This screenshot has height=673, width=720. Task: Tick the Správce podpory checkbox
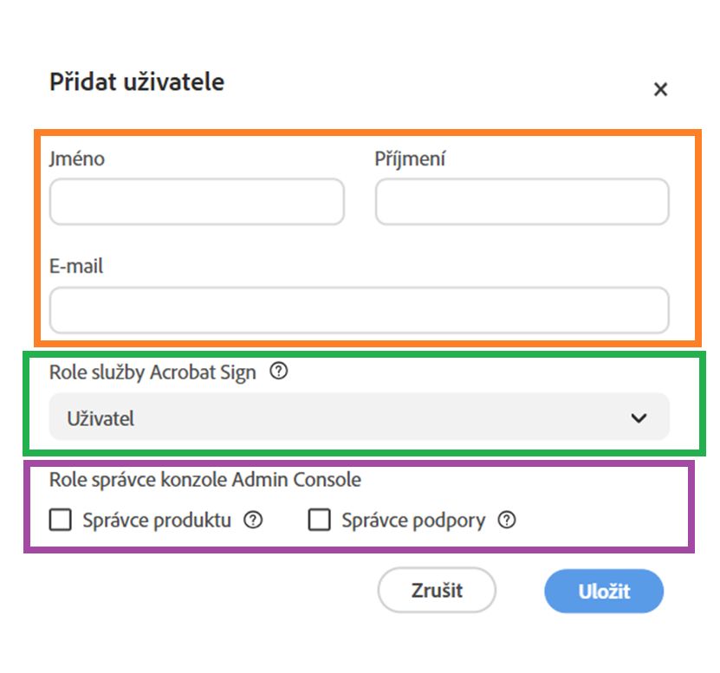(320, 521)
